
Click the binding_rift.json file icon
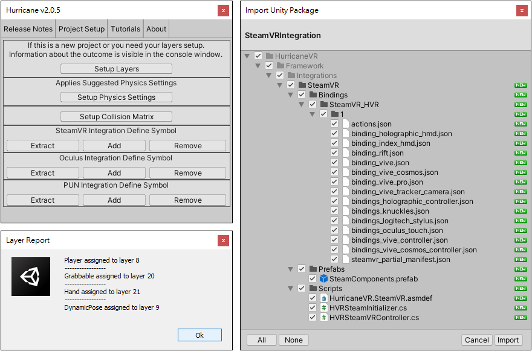tap(346, 153)
